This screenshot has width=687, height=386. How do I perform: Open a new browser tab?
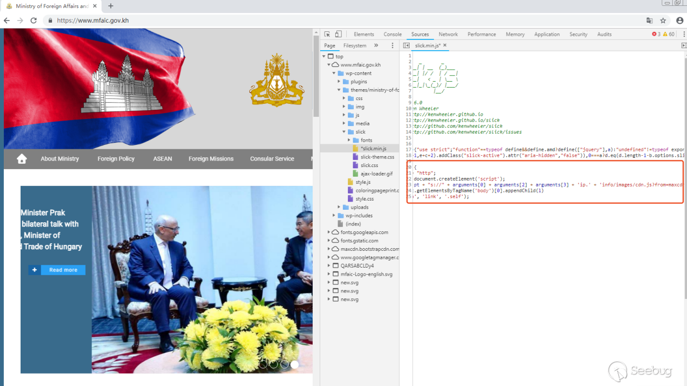coord(111,6)
